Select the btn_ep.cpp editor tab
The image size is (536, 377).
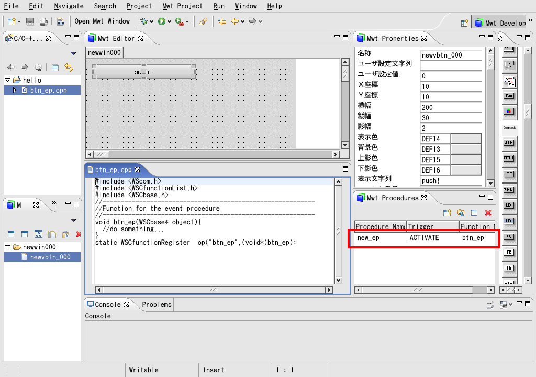113,170
